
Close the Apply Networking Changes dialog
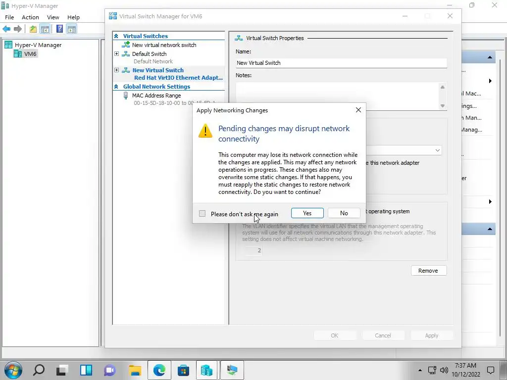click(358, 110)
